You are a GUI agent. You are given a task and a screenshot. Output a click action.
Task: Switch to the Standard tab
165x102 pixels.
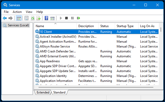click(59, 92)
